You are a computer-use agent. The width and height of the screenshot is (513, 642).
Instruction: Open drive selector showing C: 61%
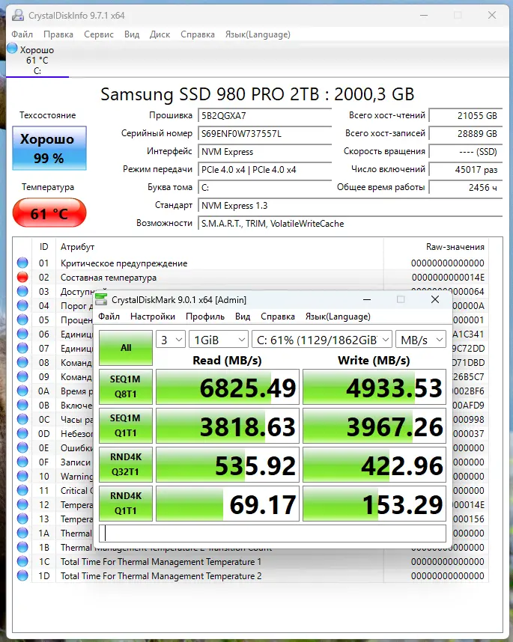coord(321,340)
